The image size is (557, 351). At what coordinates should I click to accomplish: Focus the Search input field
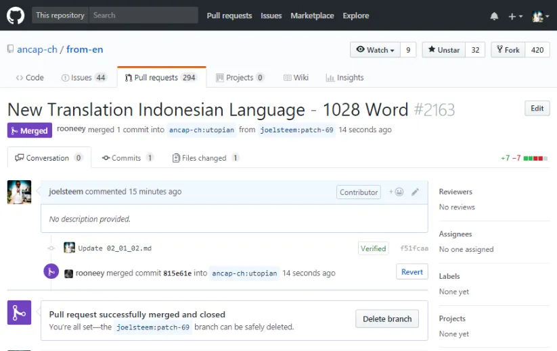143,16
